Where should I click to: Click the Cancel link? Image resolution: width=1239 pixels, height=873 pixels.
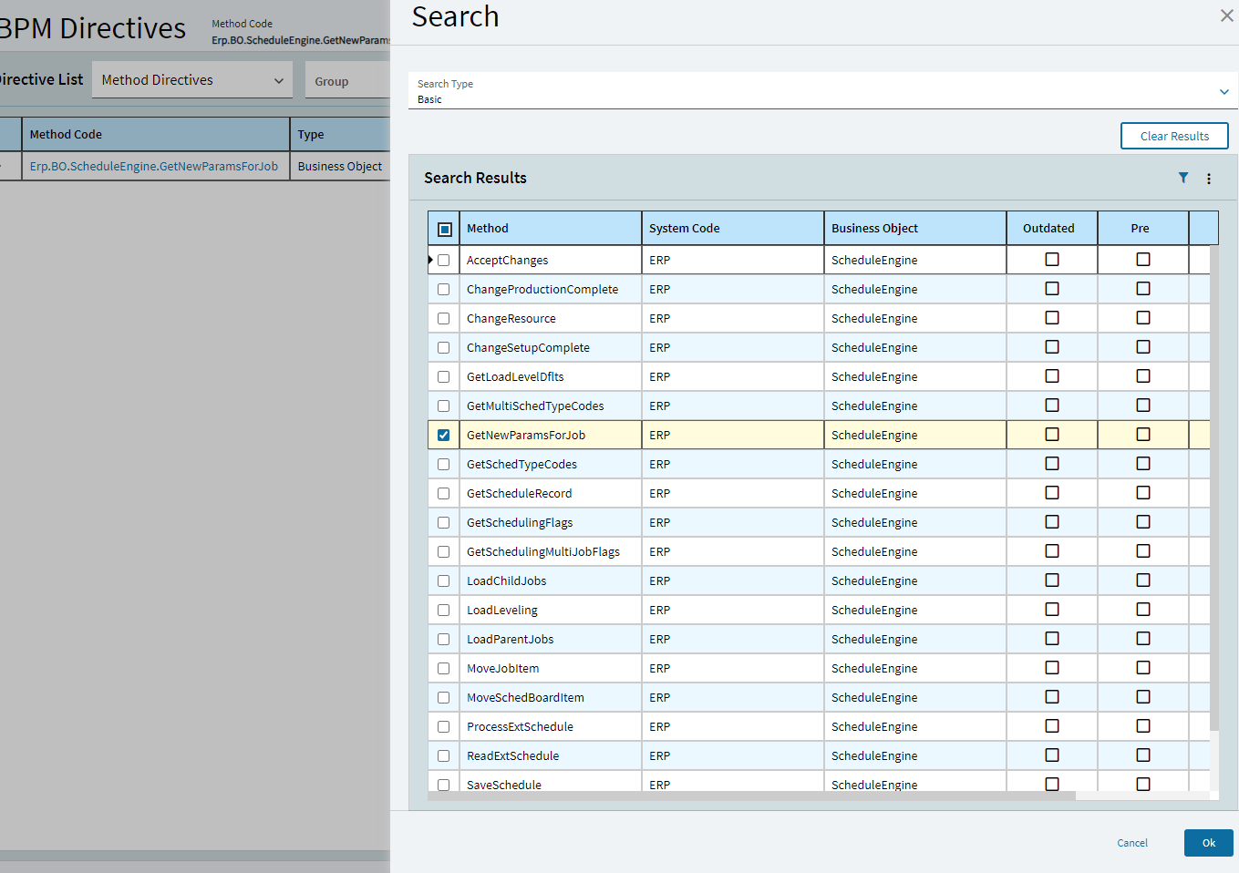coord(1132,843)
